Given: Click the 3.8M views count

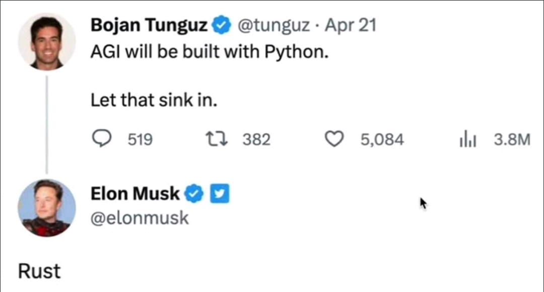Looking at the screenshot, I should click(x=512, y=139).
